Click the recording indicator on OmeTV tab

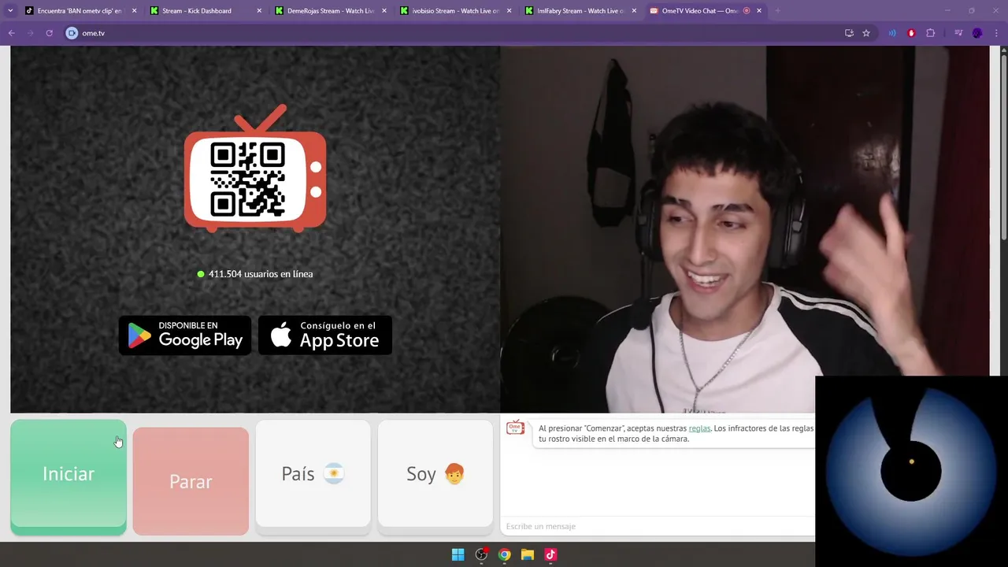coord(747,11)
